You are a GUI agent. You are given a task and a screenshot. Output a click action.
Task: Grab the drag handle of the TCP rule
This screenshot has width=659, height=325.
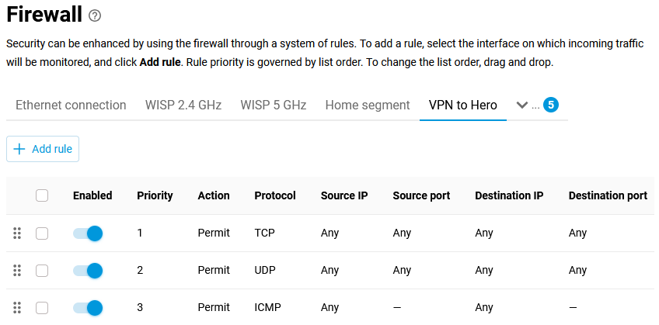(17, 233)
